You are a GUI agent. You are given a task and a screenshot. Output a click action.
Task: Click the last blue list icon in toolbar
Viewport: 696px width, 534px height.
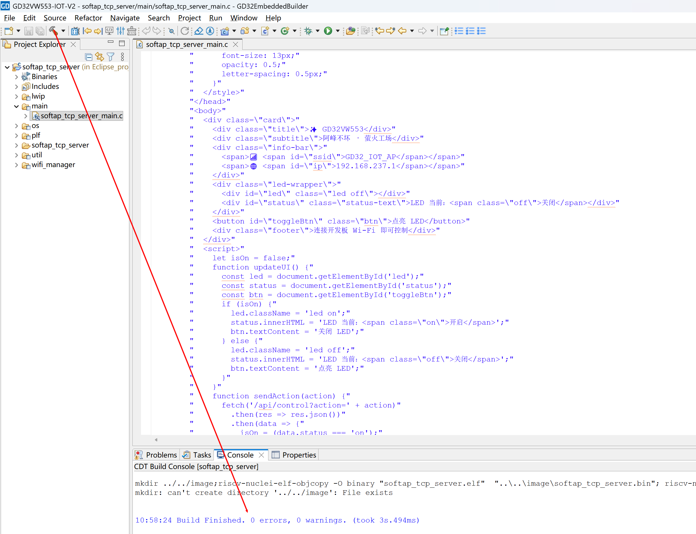(x=481, y=31)
